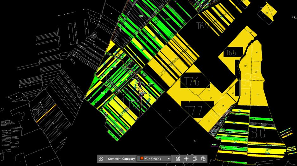Click the T69 block label
Screen dimensions: 297x166
(x=203, y=26)
